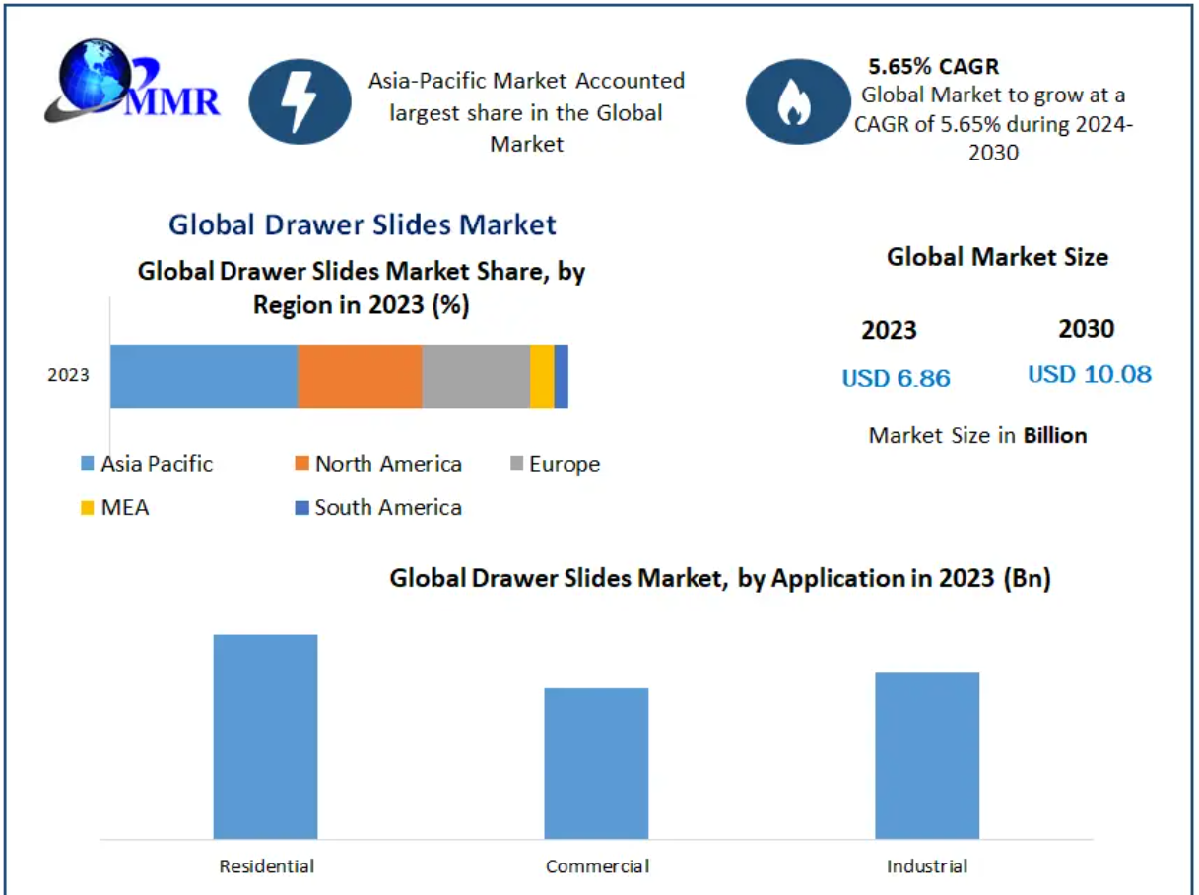Select the orange North America bar segment
The height and width of the screenshot is (895, 1199).
click(x=360, y=376)
